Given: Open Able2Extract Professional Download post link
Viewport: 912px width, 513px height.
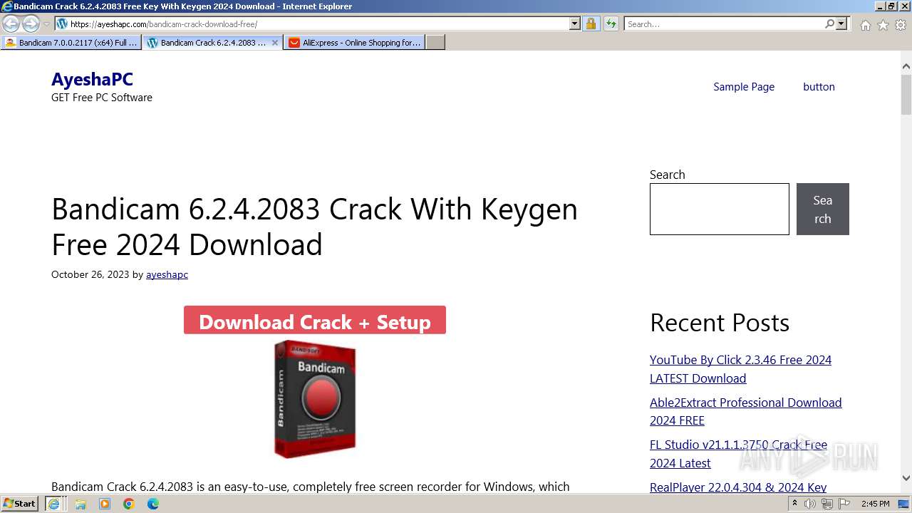Looking at the screenshot, I should coord(745,411).
